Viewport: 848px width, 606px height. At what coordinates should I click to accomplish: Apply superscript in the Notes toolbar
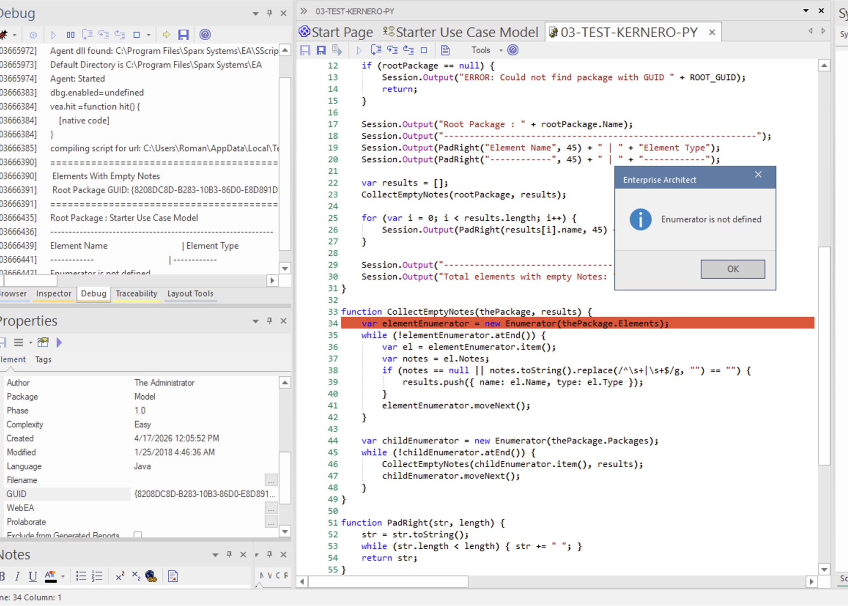tap(120, 576)
